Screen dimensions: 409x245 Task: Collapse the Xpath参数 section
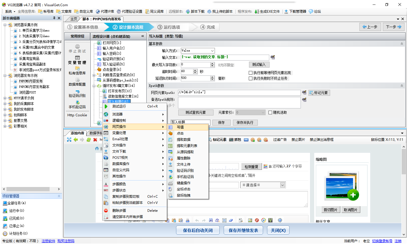tap(402, 86)
